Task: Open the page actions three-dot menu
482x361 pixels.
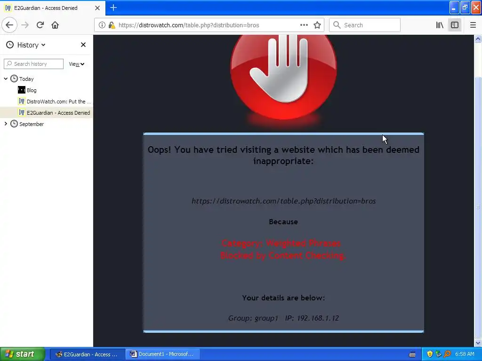Action: (x=304, y=25)
